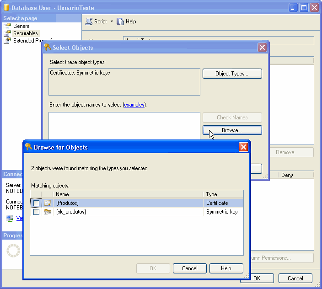This screenshot has height=289, width=322.
Task: Check the [sk_produtos] symmetric key checkbox
Action: pos(37,212)
